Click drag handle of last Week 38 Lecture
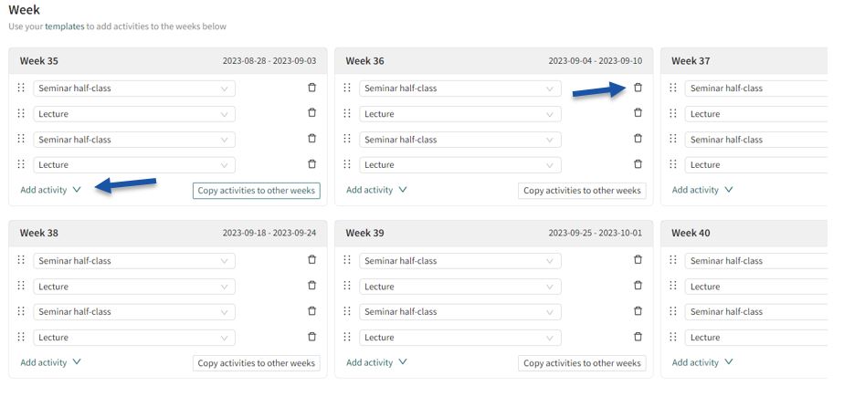Screen dimensions: 844x397 21,337
